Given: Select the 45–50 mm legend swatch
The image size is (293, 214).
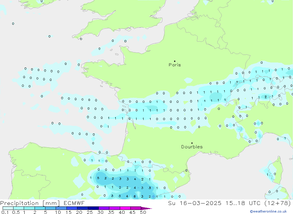Looking at the screenshot, I should 136,208.
